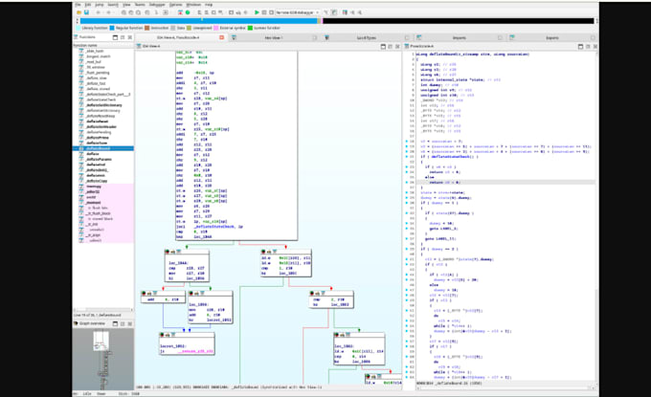Select the _tr_flush_block external function
Image resolution: width=651 pixels, height=397 pixels.
point(99,213)
